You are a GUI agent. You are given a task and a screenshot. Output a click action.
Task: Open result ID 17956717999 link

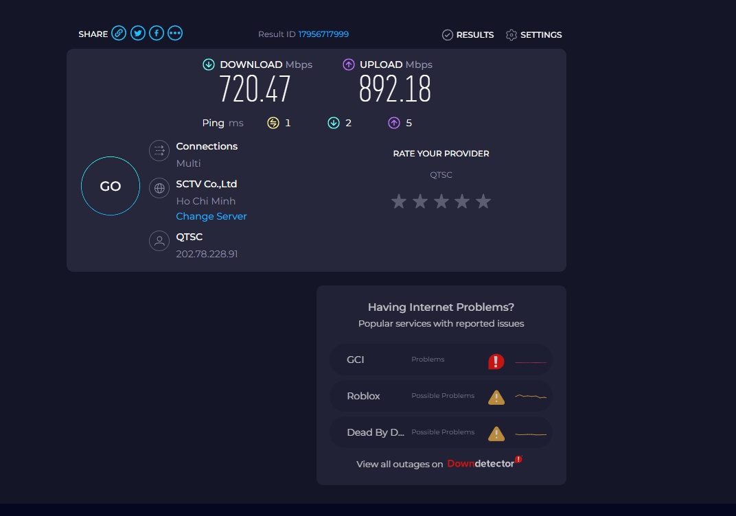(x=323, y=34)
